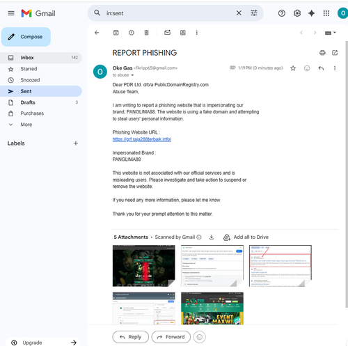
Task: Open the toolbar More options menu
Action: [197, 33]
